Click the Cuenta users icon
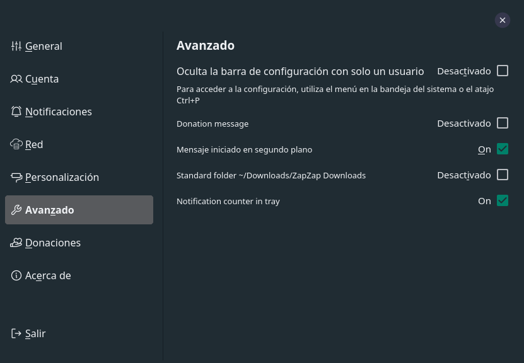 16,79
